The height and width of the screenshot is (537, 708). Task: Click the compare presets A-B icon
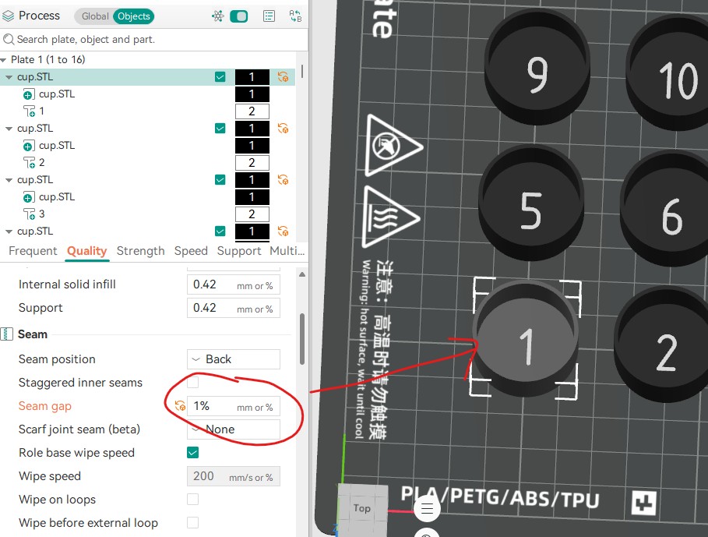tap(295, 16)
